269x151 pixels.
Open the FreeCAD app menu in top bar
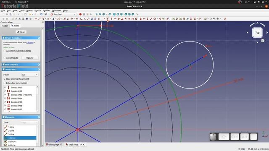[x=21, y=2]
